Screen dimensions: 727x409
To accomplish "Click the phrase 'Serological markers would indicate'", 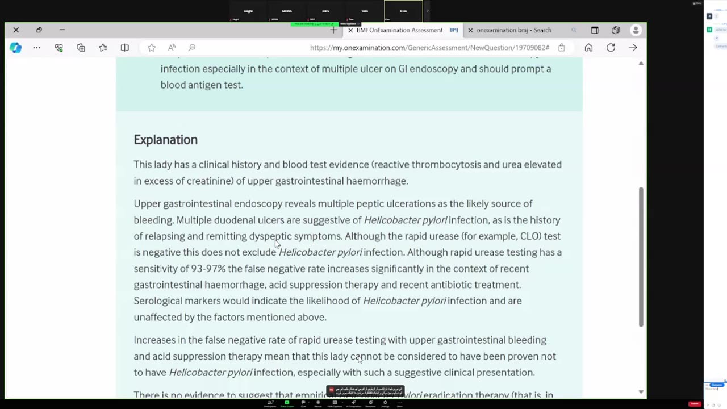I will point(210,301).
